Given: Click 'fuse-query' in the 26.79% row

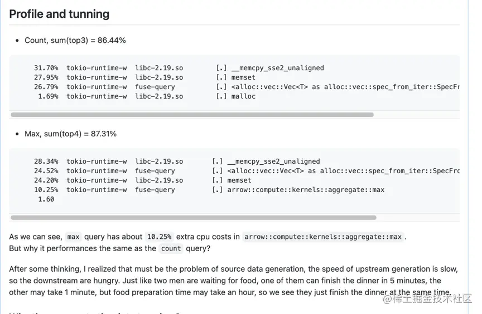Looking at the screenshot, I should pos(155,87).
